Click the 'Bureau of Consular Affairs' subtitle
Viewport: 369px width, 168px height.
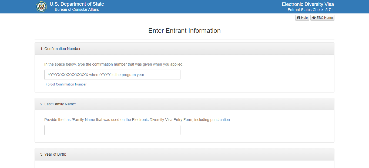click(x=77, y=10)
